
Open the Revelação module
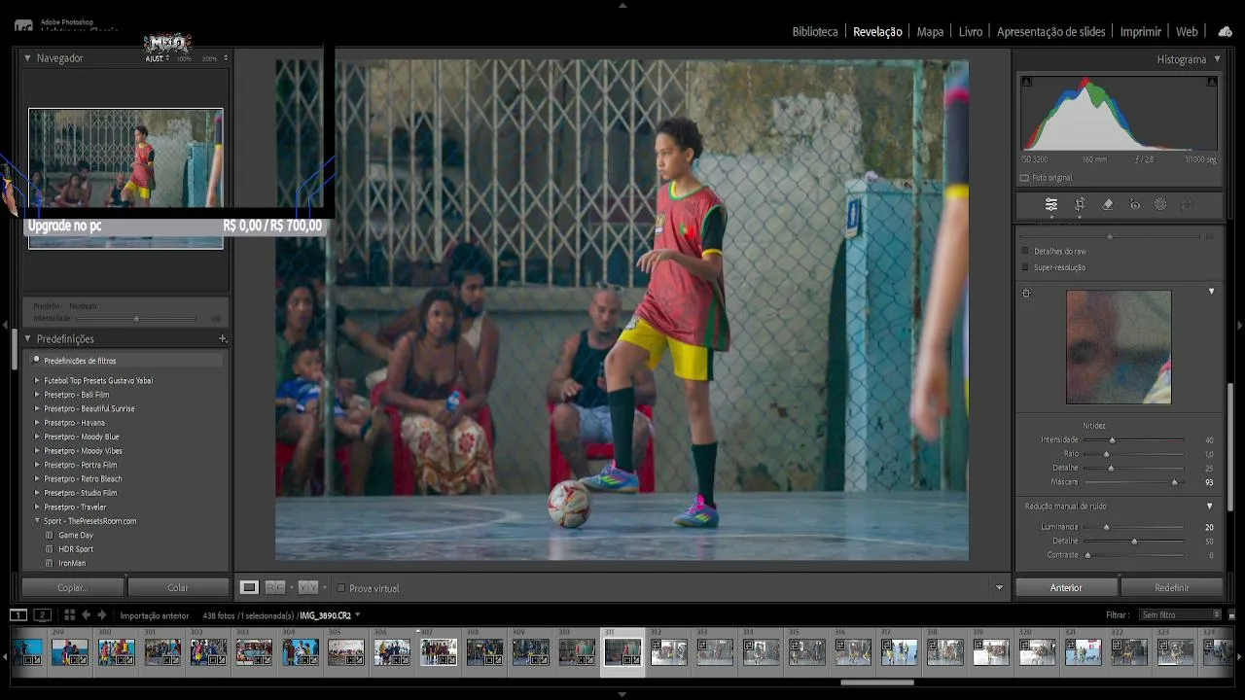click(x=877, y=32)
